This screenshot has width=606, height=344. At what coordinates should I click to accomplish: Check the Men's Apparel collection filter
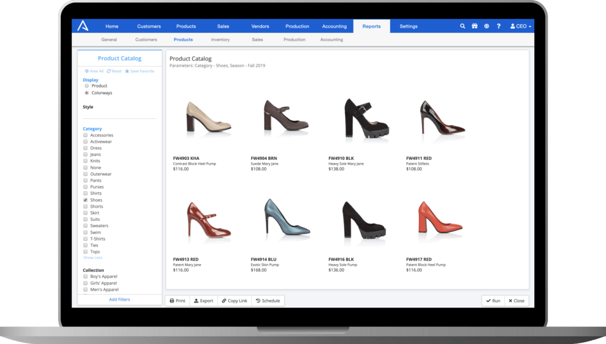pyautogui.click(x=85, y=289)
